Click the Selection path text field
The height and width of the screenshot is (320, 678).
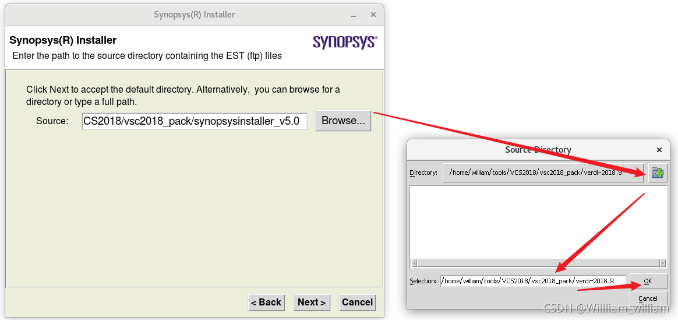(533, 281)
